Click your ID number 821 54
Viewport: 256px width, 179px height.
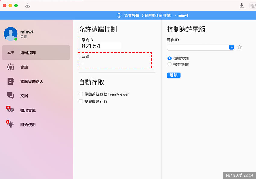91,46
